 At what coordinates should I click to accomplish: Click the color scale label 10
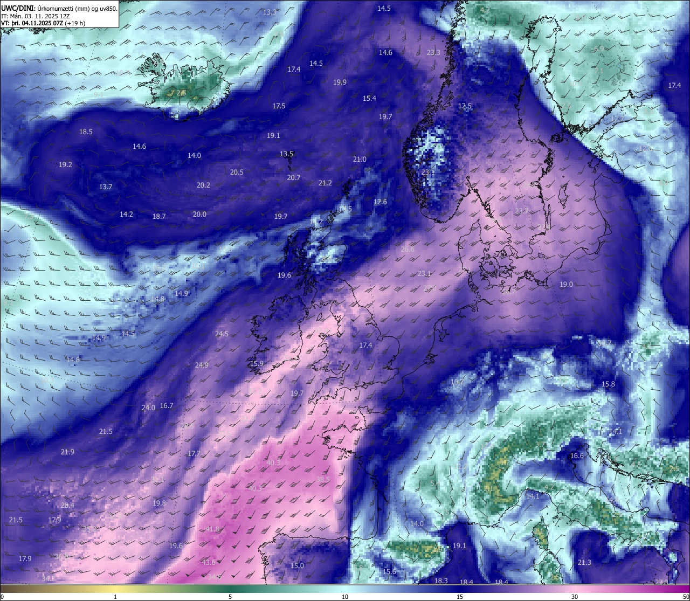tap(344, 597)
